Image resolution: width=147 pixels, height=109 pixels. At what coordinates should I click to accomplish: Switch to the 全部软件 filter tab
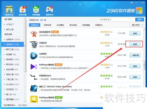[35, 25]
